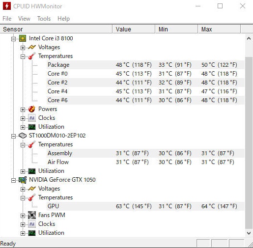Expand the Fans PWM node
Image resolution: width=253 pixels, height=248 pixels.
23,216
